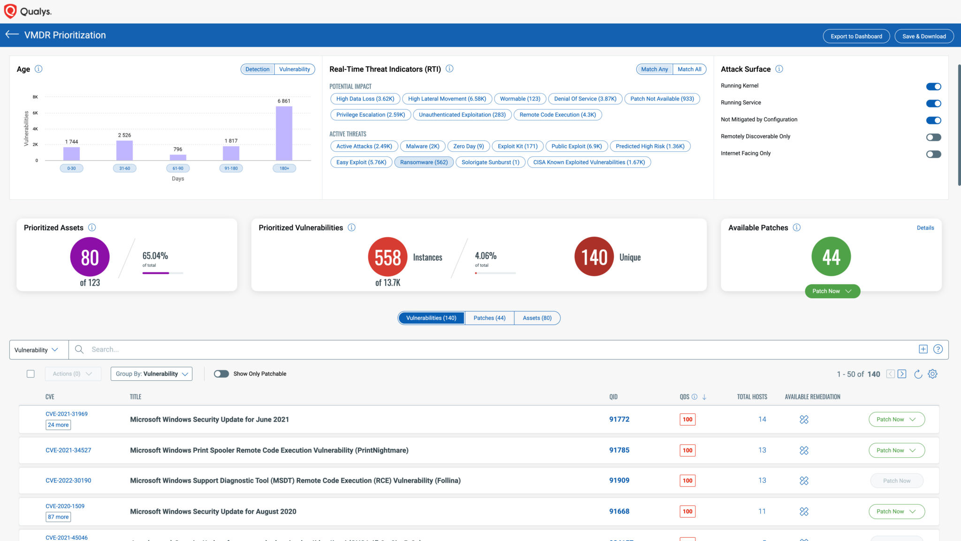This screenshot has width=961, height=541.
Task: Open the CVE-2022-30190 vulnerability link
Action: tap(68, 480)
